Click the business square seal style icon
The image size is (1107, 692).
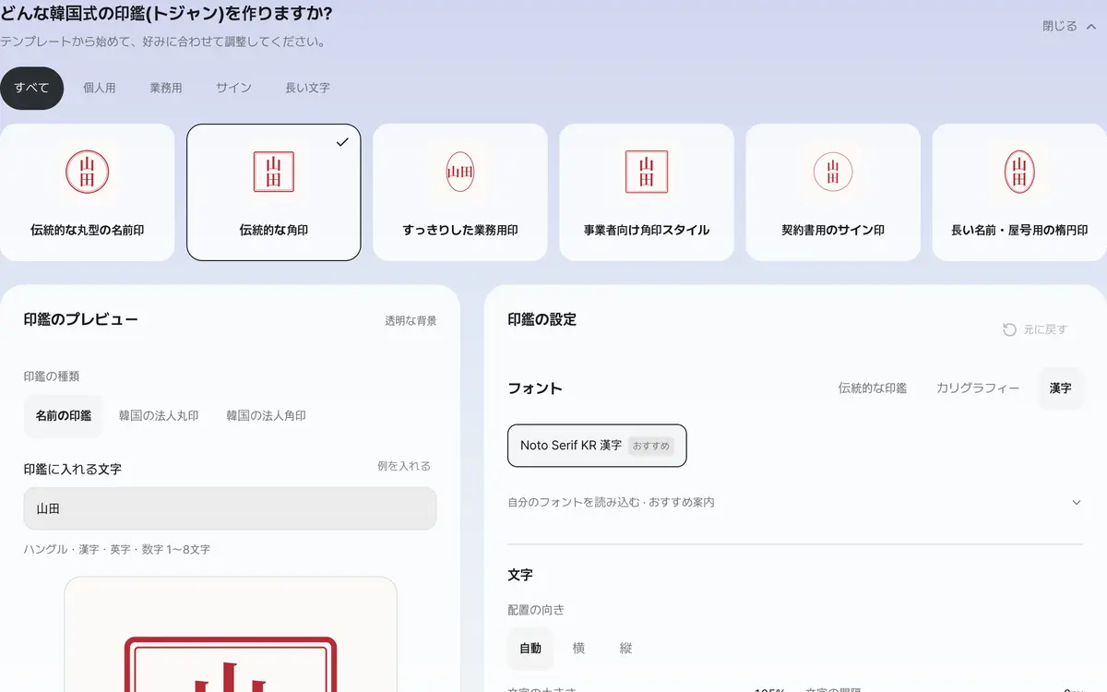click(x=647, y=172)
